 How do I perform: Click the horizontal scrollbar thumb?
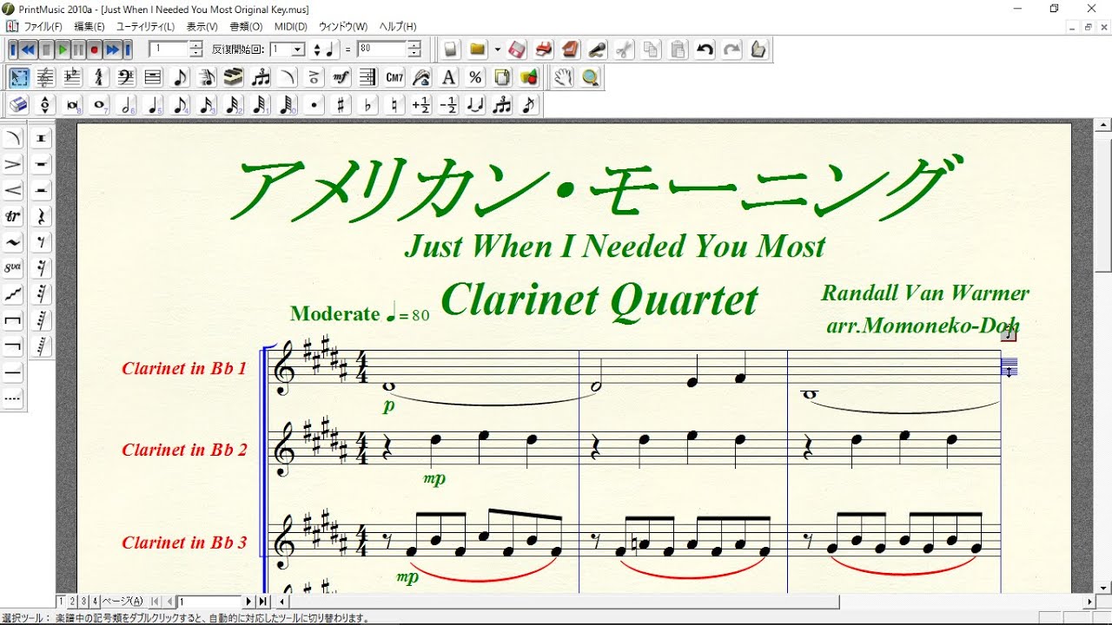(565, 601)
